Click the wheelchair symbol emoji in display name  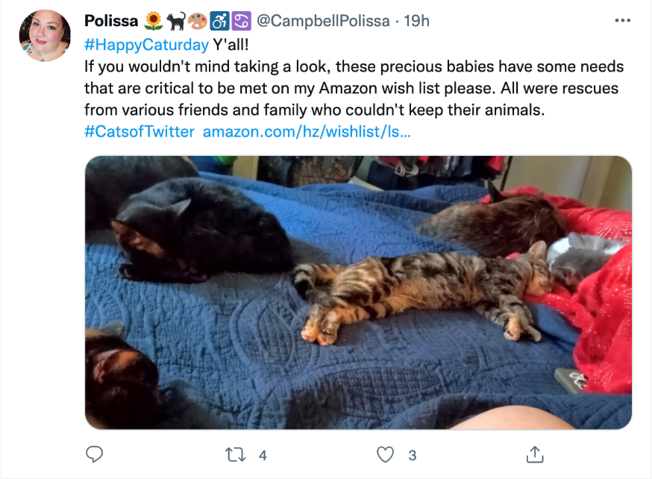tap(219, 21)
